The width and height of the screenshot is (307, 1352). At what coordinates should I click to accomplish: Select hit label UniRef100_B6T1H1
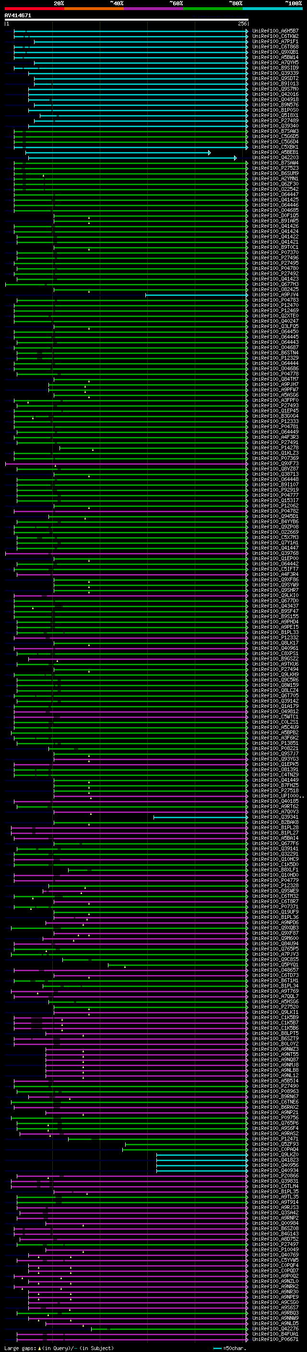tap(275, 980)
